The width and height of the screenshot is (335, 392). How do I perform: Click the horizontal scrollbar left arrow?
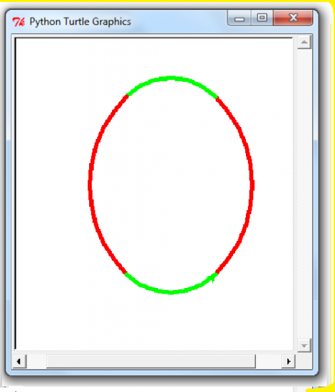click(19, 361)
